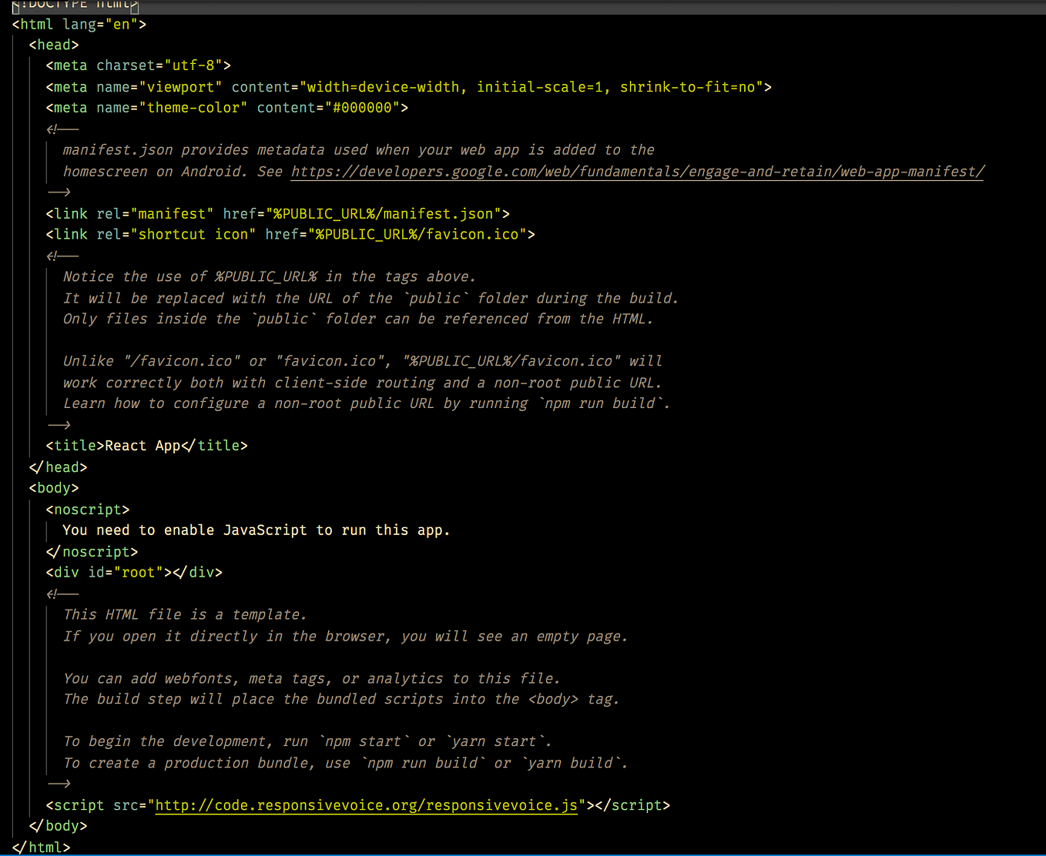Click the yarn start text in development comment
This screenshot has width=1046, height=856.
[491, 741]
